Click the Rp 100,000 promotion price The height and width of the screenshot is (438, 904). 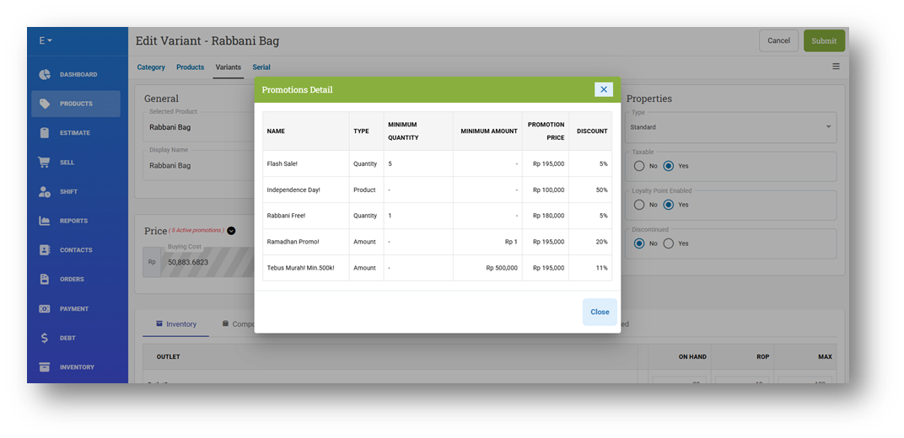tap(548, 190)
